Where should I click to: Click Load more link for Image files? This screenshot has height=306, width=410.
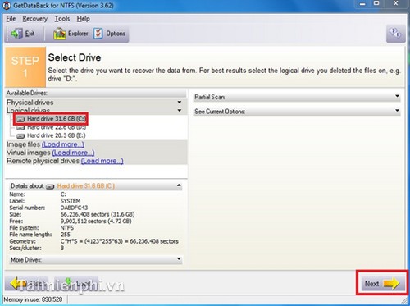[x=63, y=144]
